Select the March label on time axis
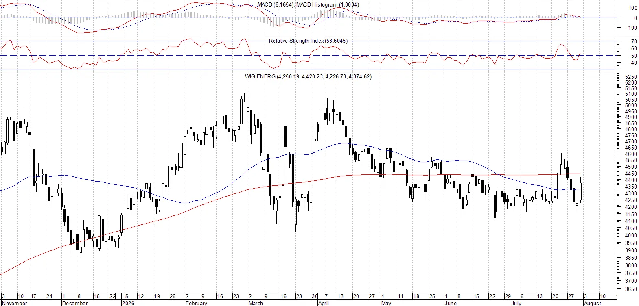The width and height of the screenshot is (639, 306). [x=256, y=303]
